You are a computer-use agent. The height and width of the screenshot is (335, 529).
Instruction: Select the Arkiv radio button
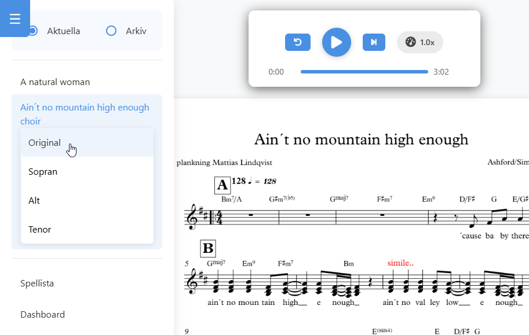[111, 31]
